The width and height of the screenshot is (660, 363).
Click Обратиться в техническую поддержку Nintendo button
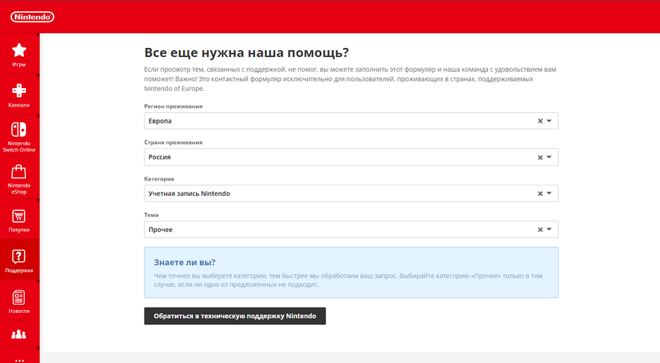235,316
